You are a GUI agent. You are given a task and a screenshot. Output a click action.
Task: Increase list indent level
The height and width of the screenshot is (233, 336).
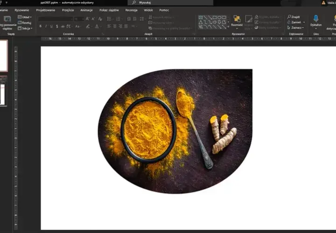134,19
